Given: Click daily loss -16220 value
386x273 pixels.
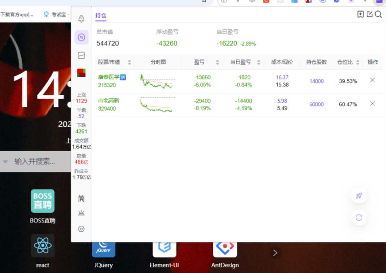Looking at the screenshot, I should coord(226,43).
